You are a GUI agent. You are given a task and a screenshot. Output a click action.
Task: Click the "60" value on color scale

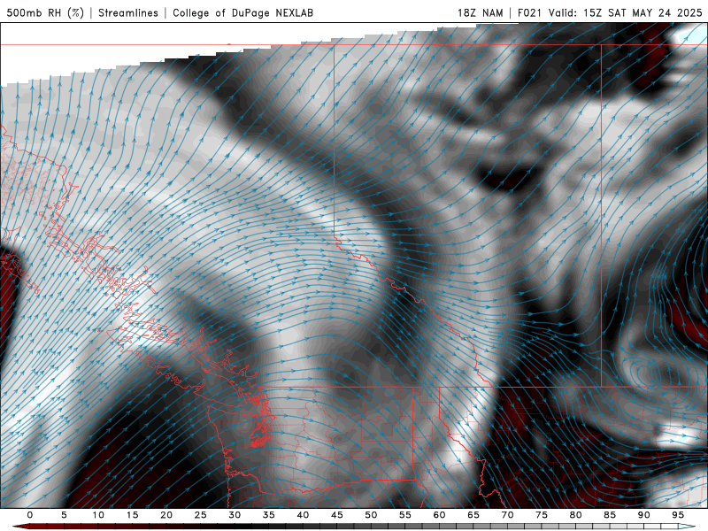pos(439,515)
